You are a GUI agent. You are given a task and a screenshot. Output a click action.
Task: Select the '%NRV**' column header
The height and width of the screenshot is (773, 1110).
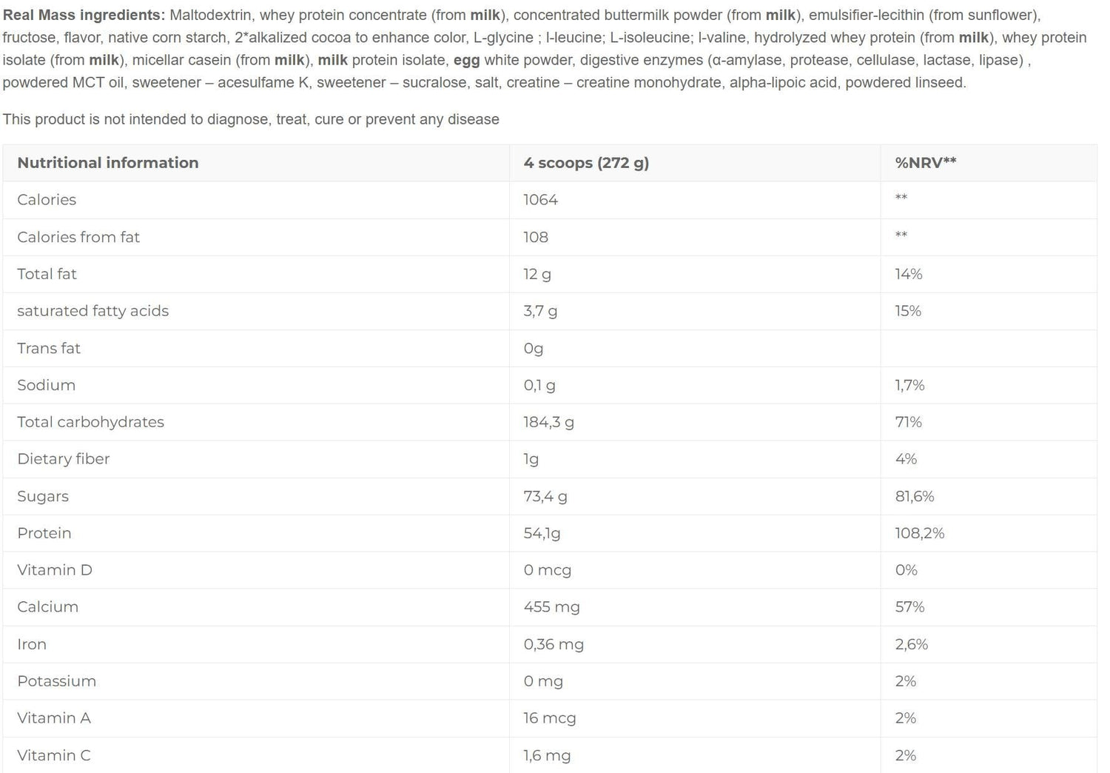pyautogui.click(x=925, y=163)
